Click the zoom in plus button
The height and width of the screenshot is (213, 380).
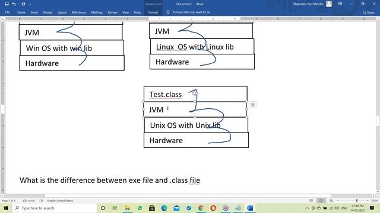[x=368, y=201]
